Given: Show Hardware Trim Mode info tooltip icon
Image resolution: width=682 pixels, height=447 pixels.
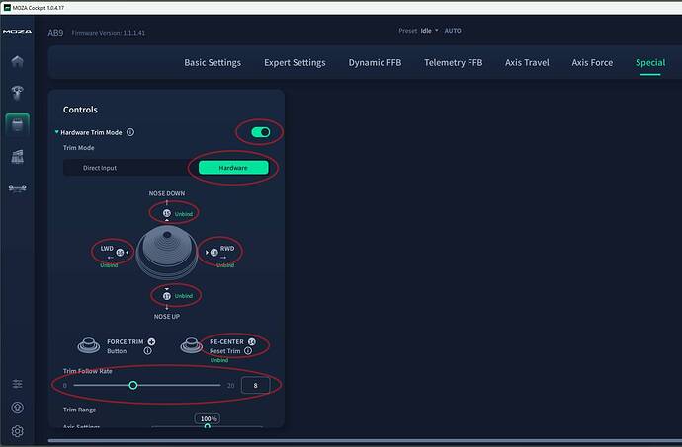Looking at the screenshot, I should point(130,132).
